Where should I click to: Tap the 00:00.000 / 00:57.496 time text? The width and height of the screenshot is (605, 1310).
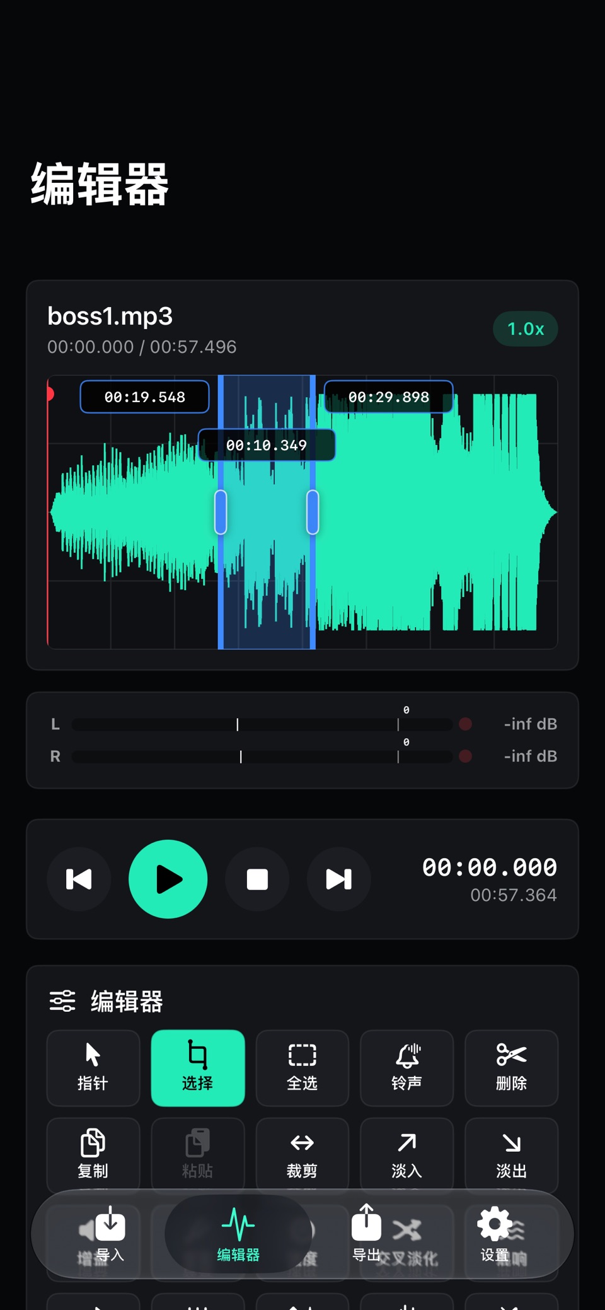(x=142, y=347)
